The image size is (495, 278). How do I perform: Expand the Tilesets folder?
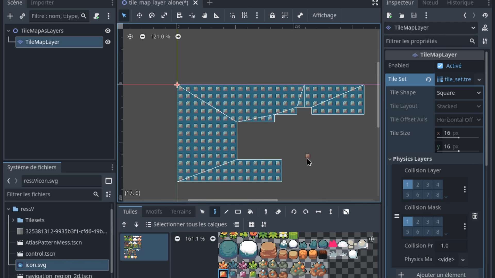click(13, 220)
